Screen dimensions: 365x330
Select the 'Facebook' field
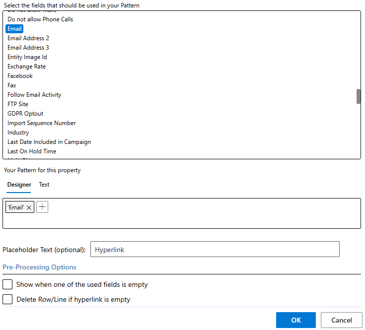pos(20,76)
